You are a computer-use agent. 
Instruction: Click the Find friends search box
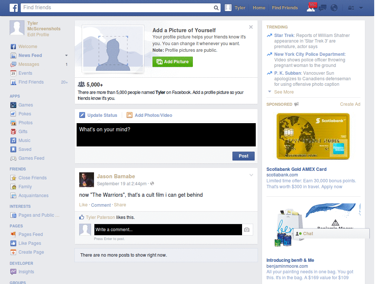click(117, 8)
